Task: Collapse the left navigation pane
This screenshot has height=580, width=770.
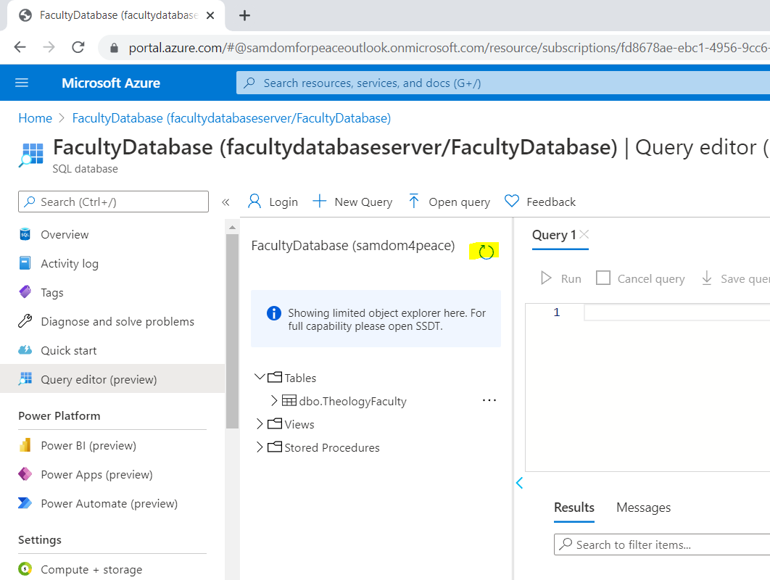Action: 225,202
